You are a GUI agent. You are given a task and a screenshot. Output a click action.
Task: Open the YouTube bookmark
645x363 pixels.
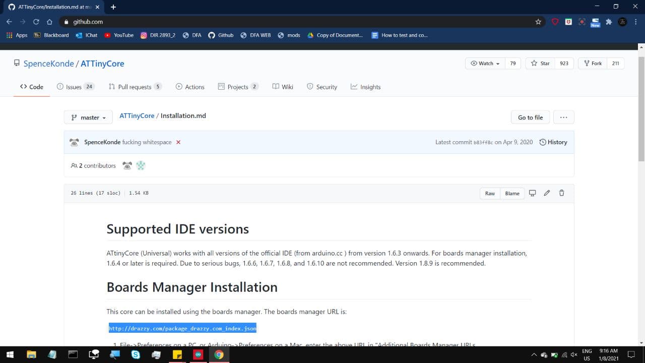coord(119,35)
